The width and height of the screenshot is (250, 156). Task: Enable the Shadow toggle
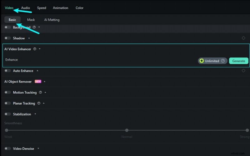[x=7, y=38]
